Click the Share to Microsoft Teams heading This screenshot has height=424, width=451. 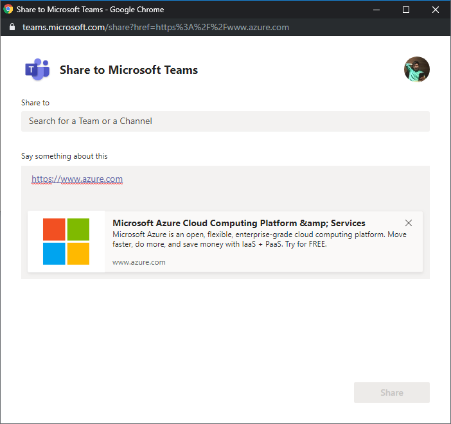[x=129, y=70]
